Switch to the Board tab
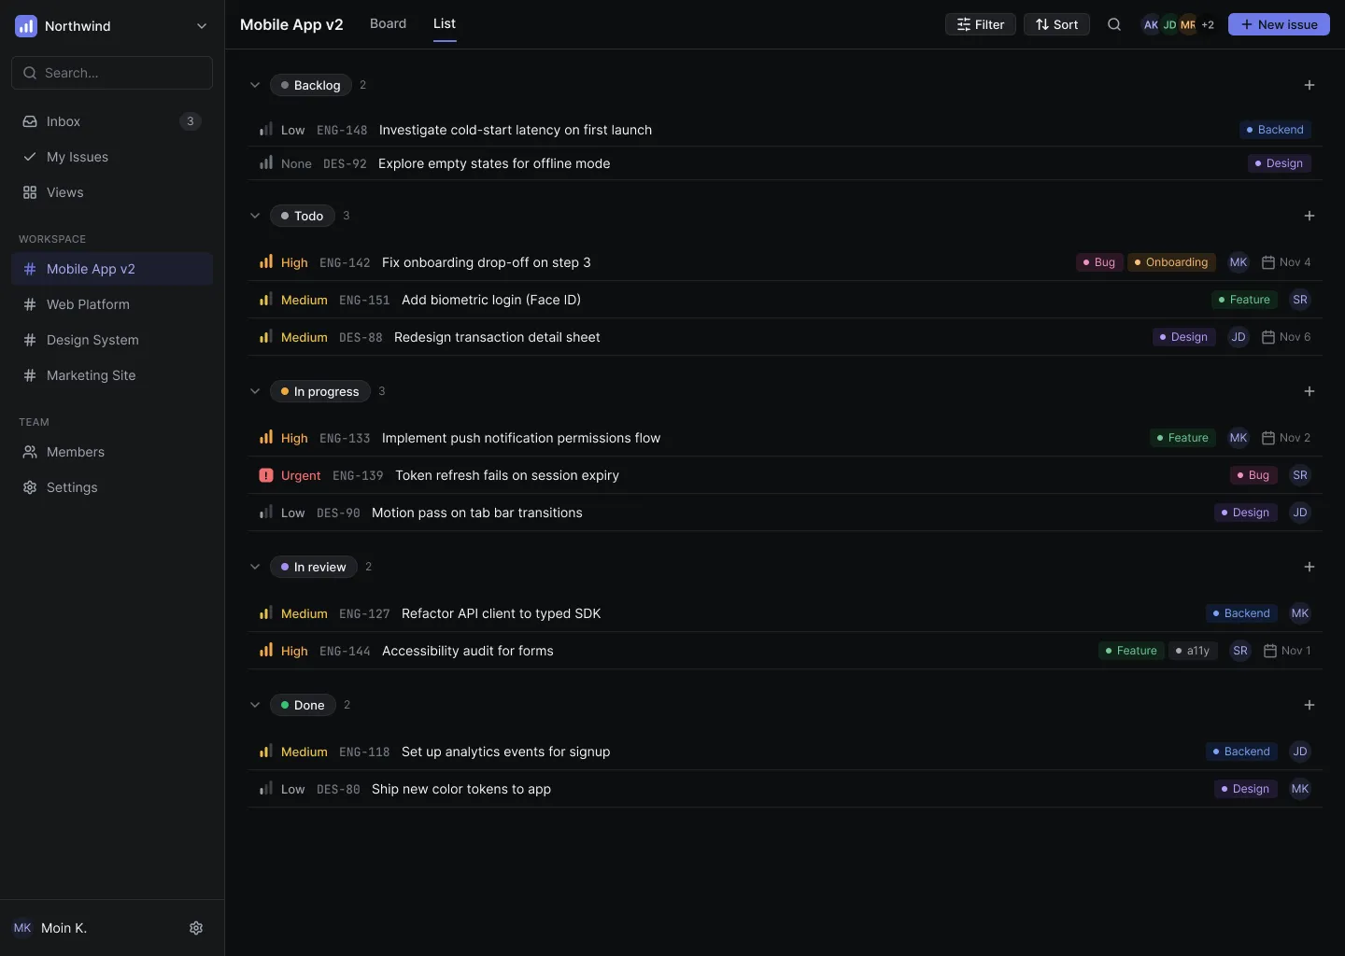The width and height of the screenshot is (1345, 956). [388, 23]
